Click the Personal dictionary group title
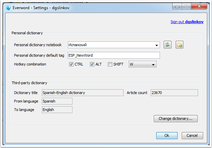 27,33
